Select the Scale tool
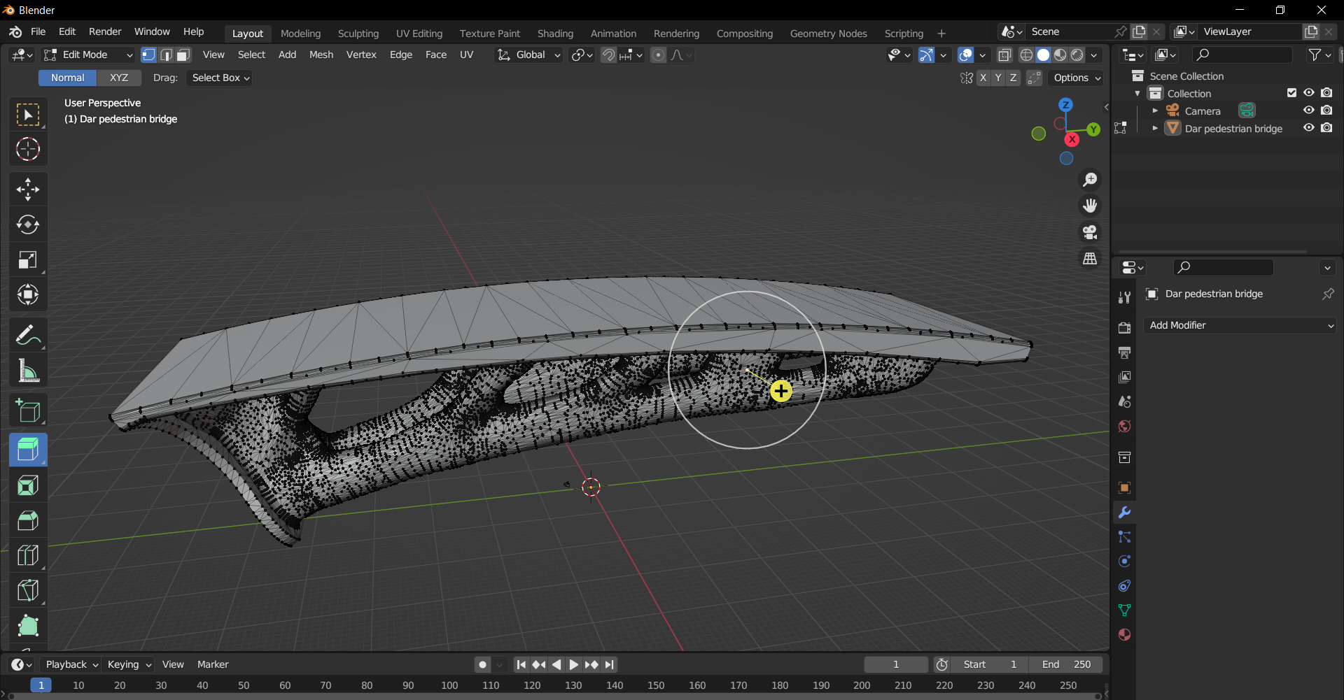 28,260
